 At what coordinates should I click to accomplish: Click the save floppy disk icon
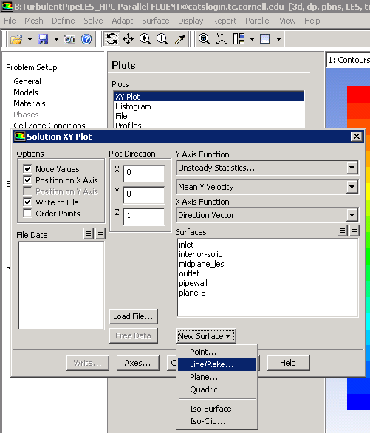coord(43,39)
